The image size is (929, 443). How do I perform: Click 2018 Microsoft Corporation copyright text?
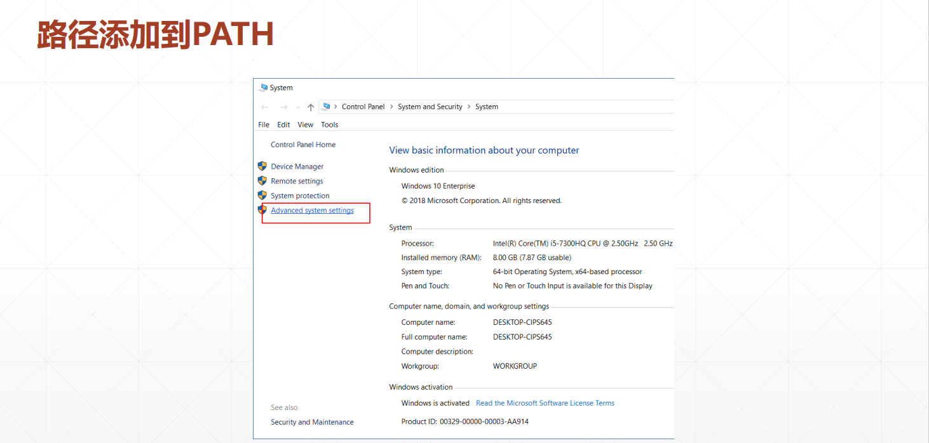pos(481,201)
